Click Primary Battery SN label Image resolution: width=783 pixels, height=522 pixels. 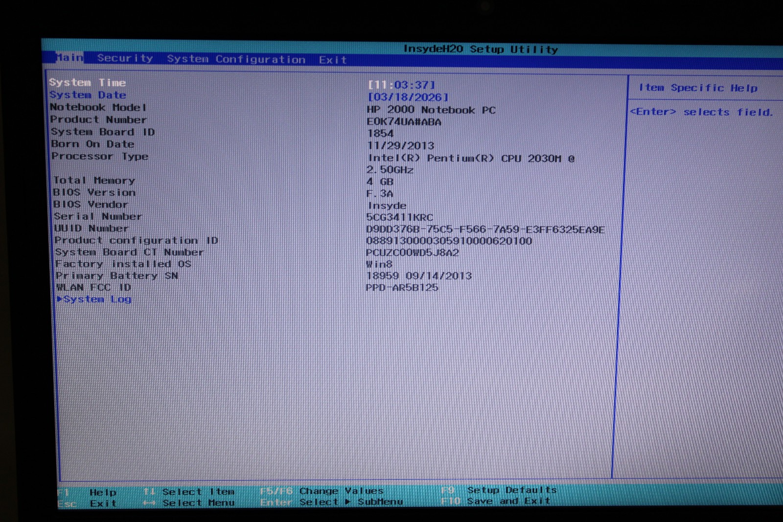(117, 276)
